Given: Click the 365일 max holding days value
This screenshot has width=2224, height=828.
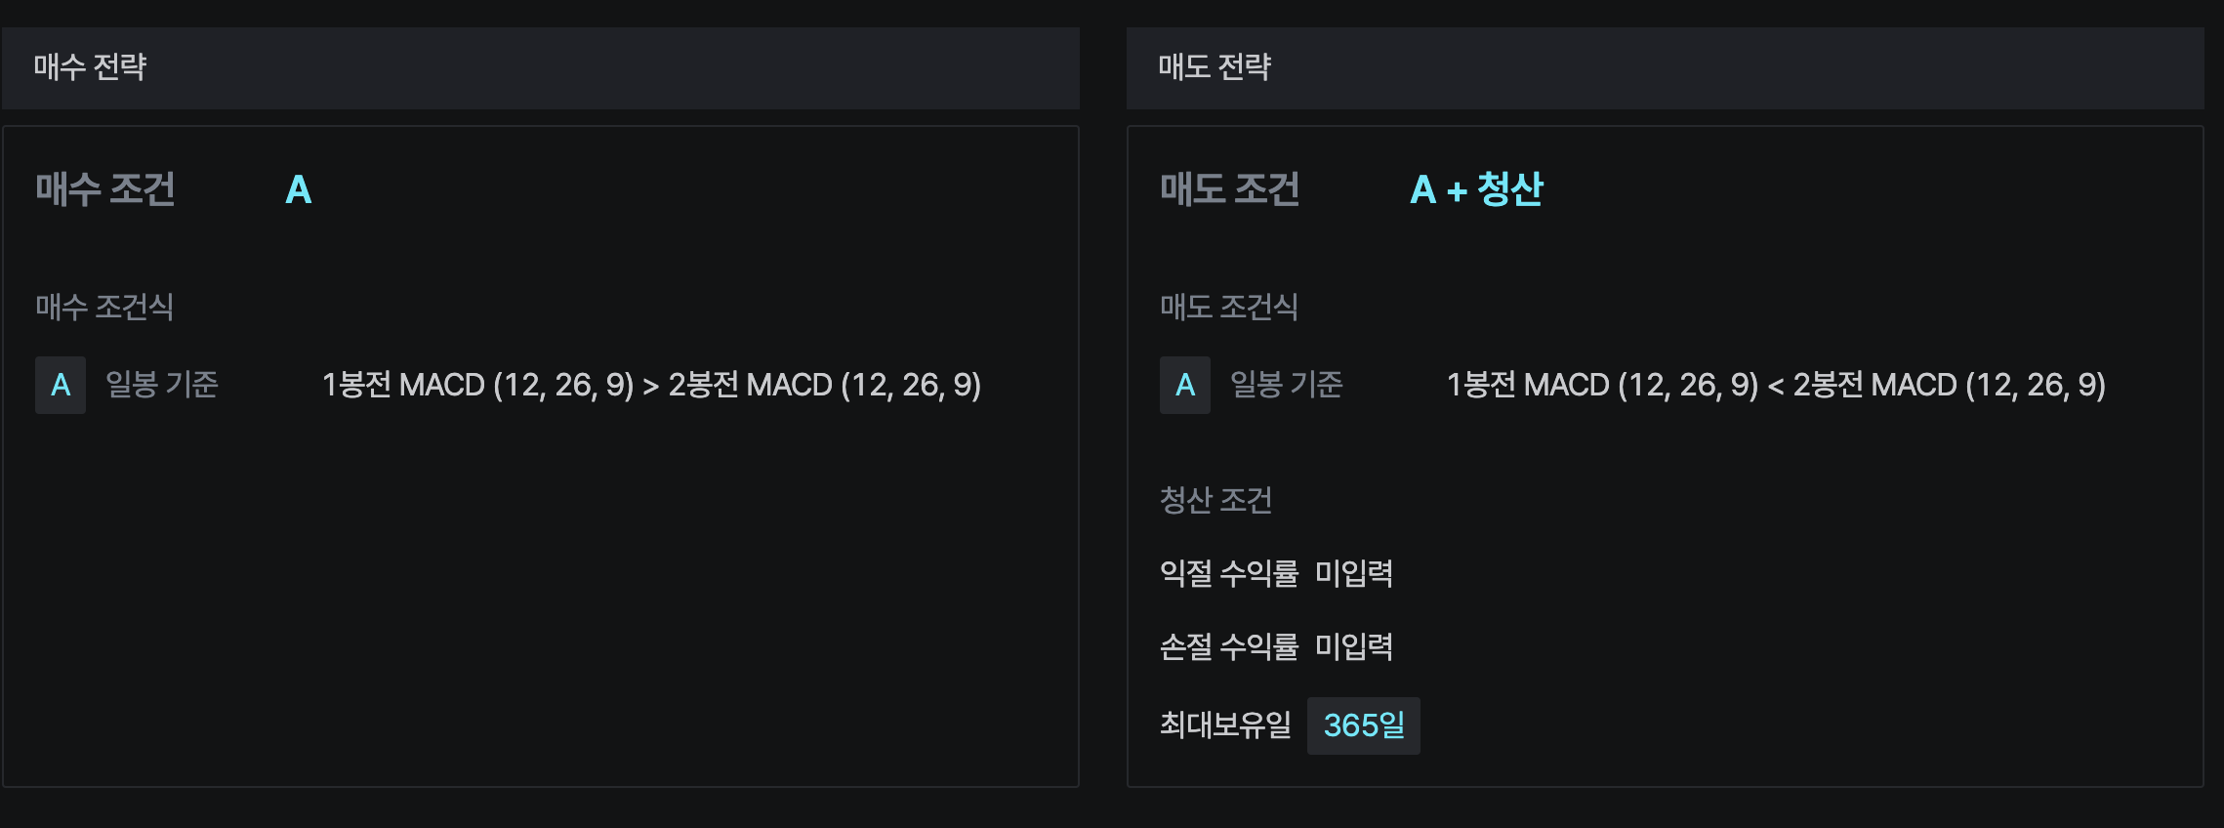Looking at the screenshot, I should pos(1363,725).
